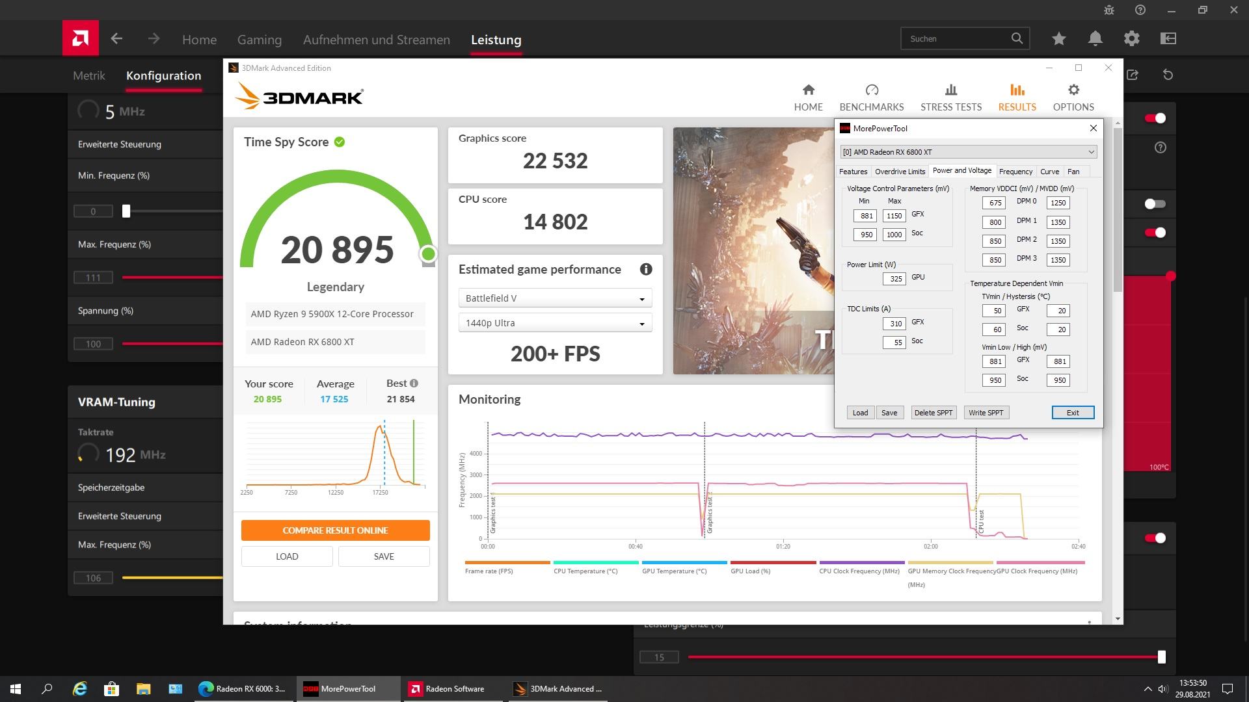Viewport: 1249px width, 702px height.
Task: Open 3DMark HOME section
Action: (x=808, y=97)
